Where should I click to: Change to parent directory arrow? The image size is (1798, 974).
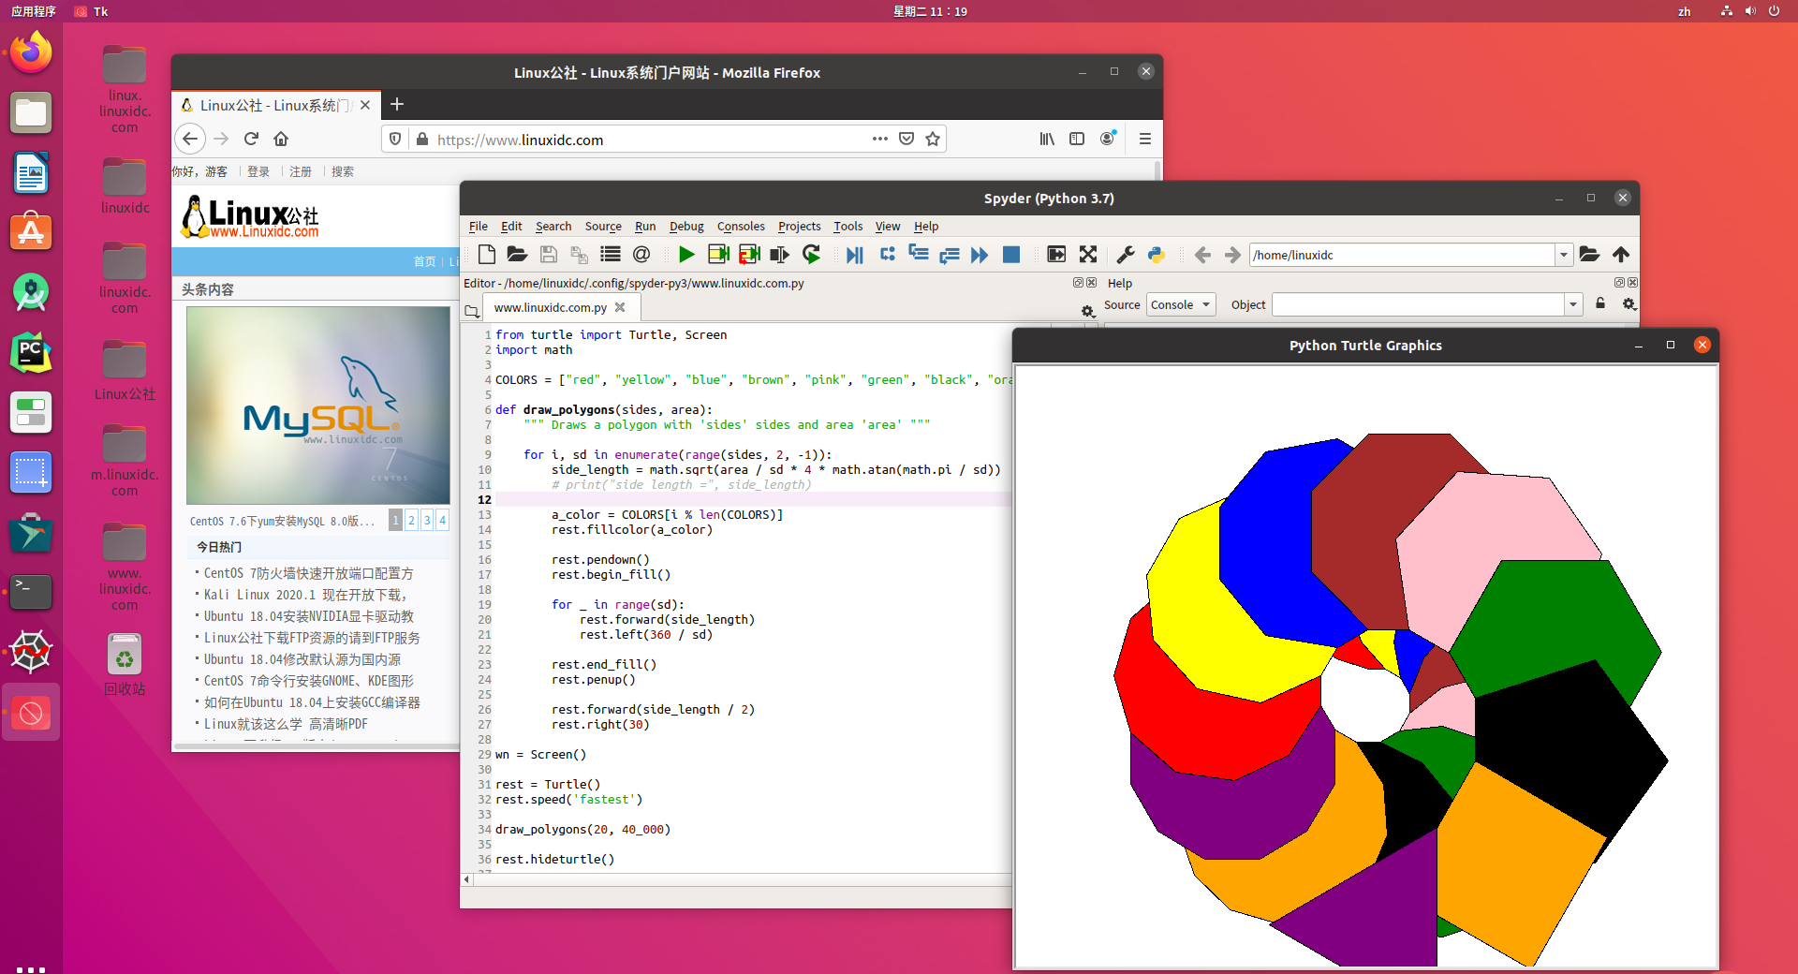pos(1621,255)
